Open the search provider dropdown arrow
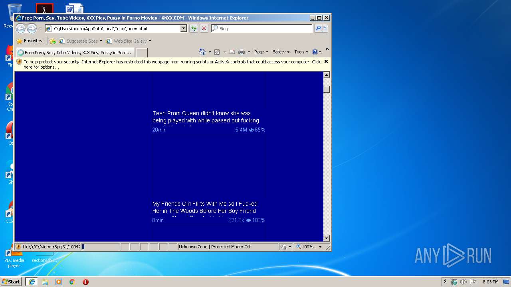Viewport: 511px width, 287px height. click(x=325, y=28)
